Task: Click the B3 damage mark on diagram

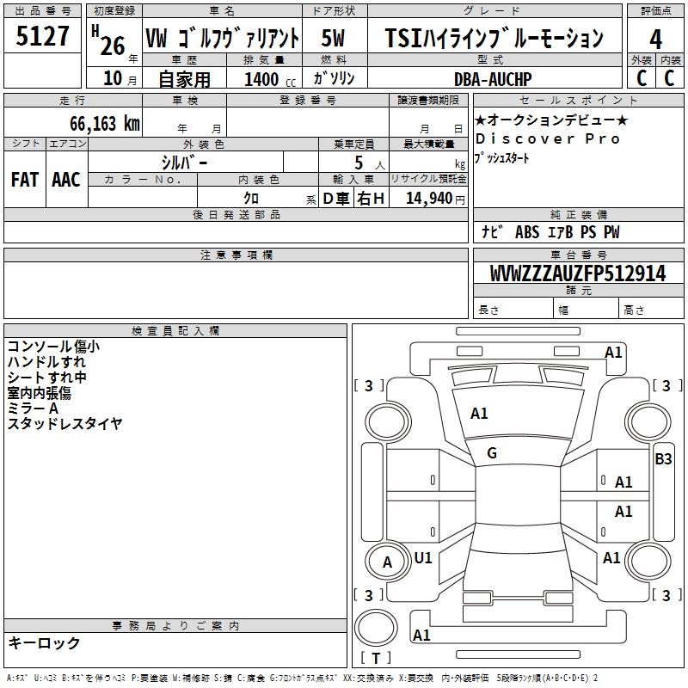Action: (663, 458)
